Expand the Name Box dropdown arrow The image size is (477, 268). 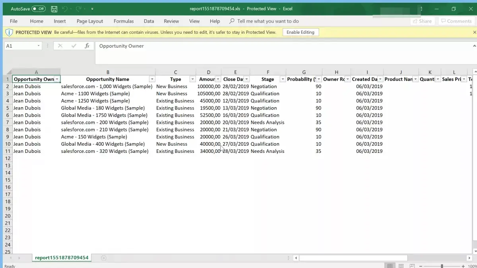(x=39, y=46)
